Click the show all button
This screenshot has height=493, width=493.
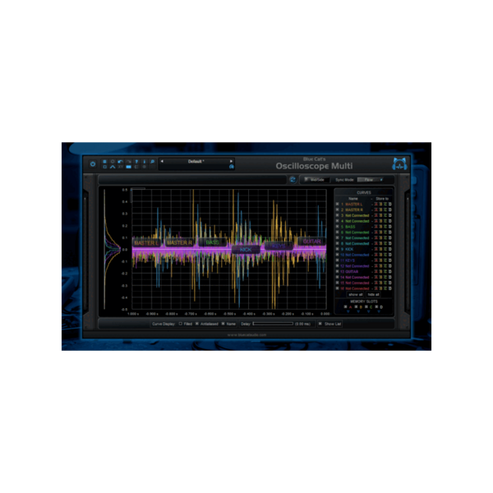[x=355, y=295]
